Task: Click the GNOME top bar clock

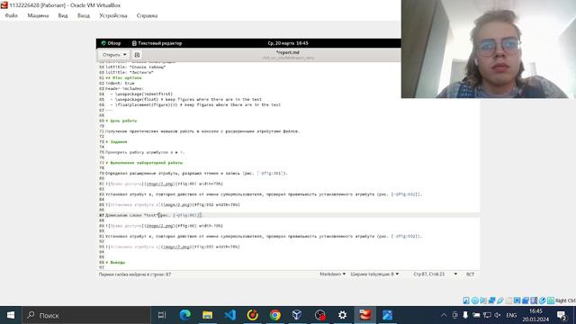Action: [x=288, y=43]
